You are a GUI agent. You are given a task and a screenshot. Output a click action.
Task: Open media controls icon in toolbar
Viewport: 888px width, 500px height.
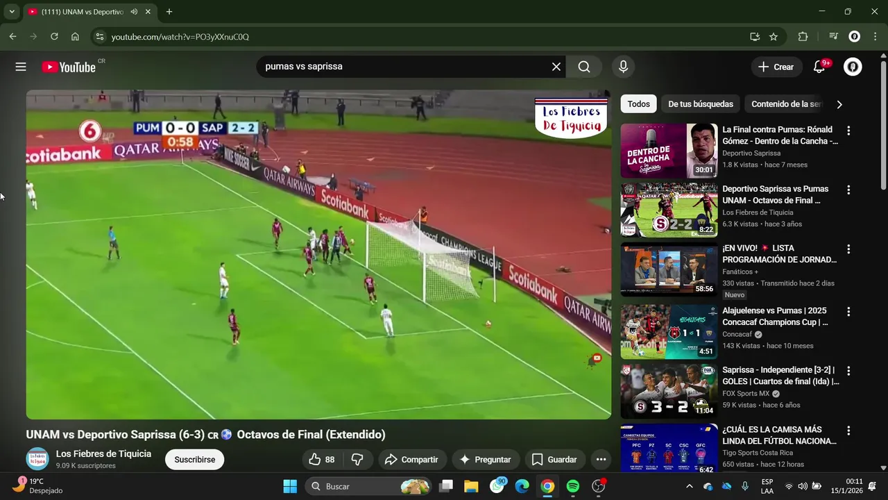(x=833, y=37)
